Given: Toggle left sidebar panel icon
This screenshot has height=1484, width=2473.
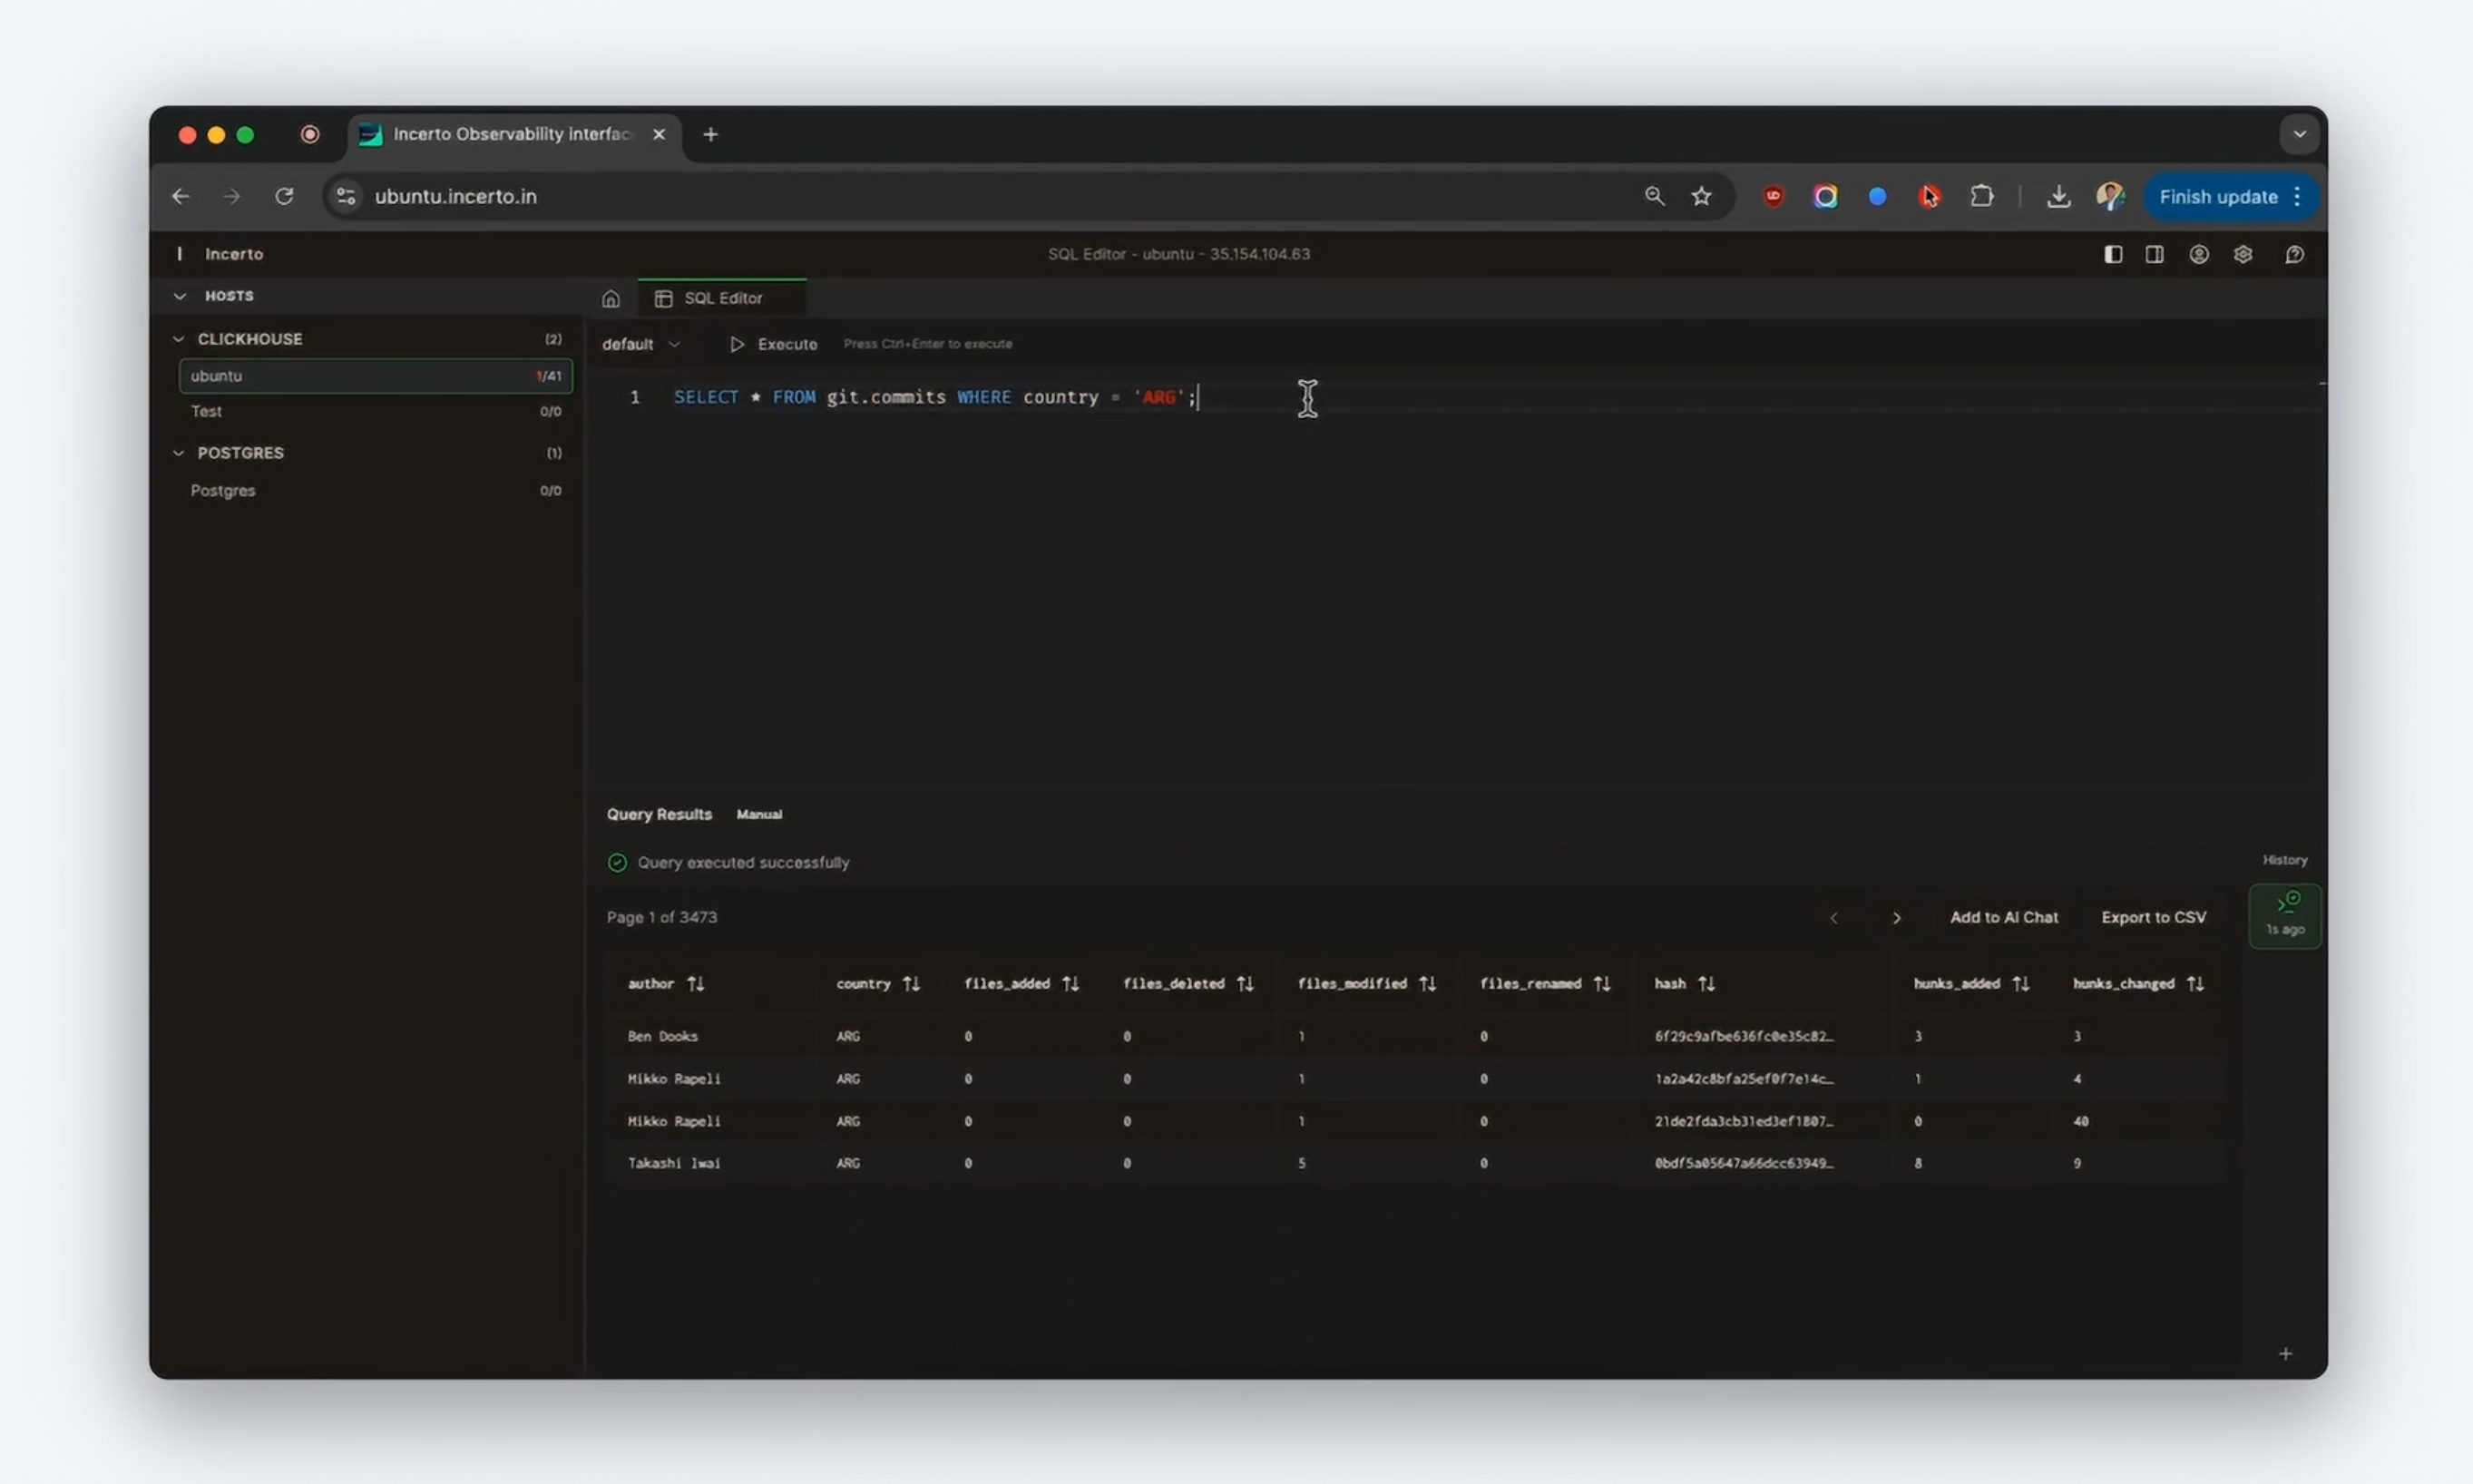Looking at the screenshot, I should pyautogui.click(x=2112, y=254).
